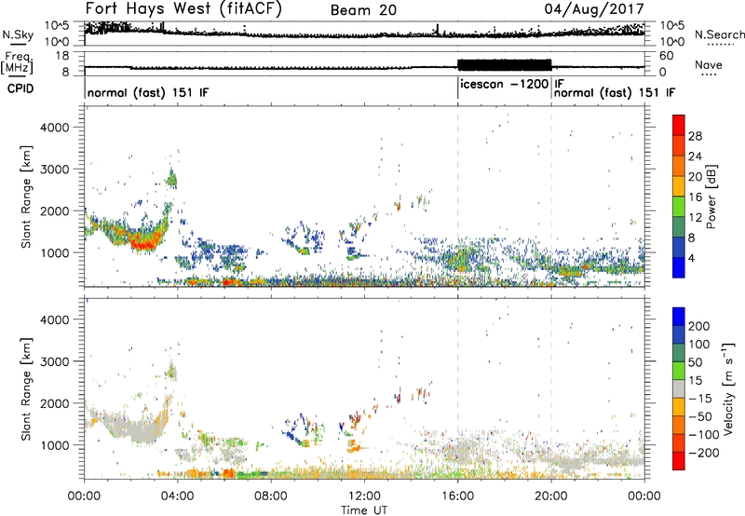Click the positive '50' velocity colorbar label
The image size is (745, 516).
tap(695, 362)
